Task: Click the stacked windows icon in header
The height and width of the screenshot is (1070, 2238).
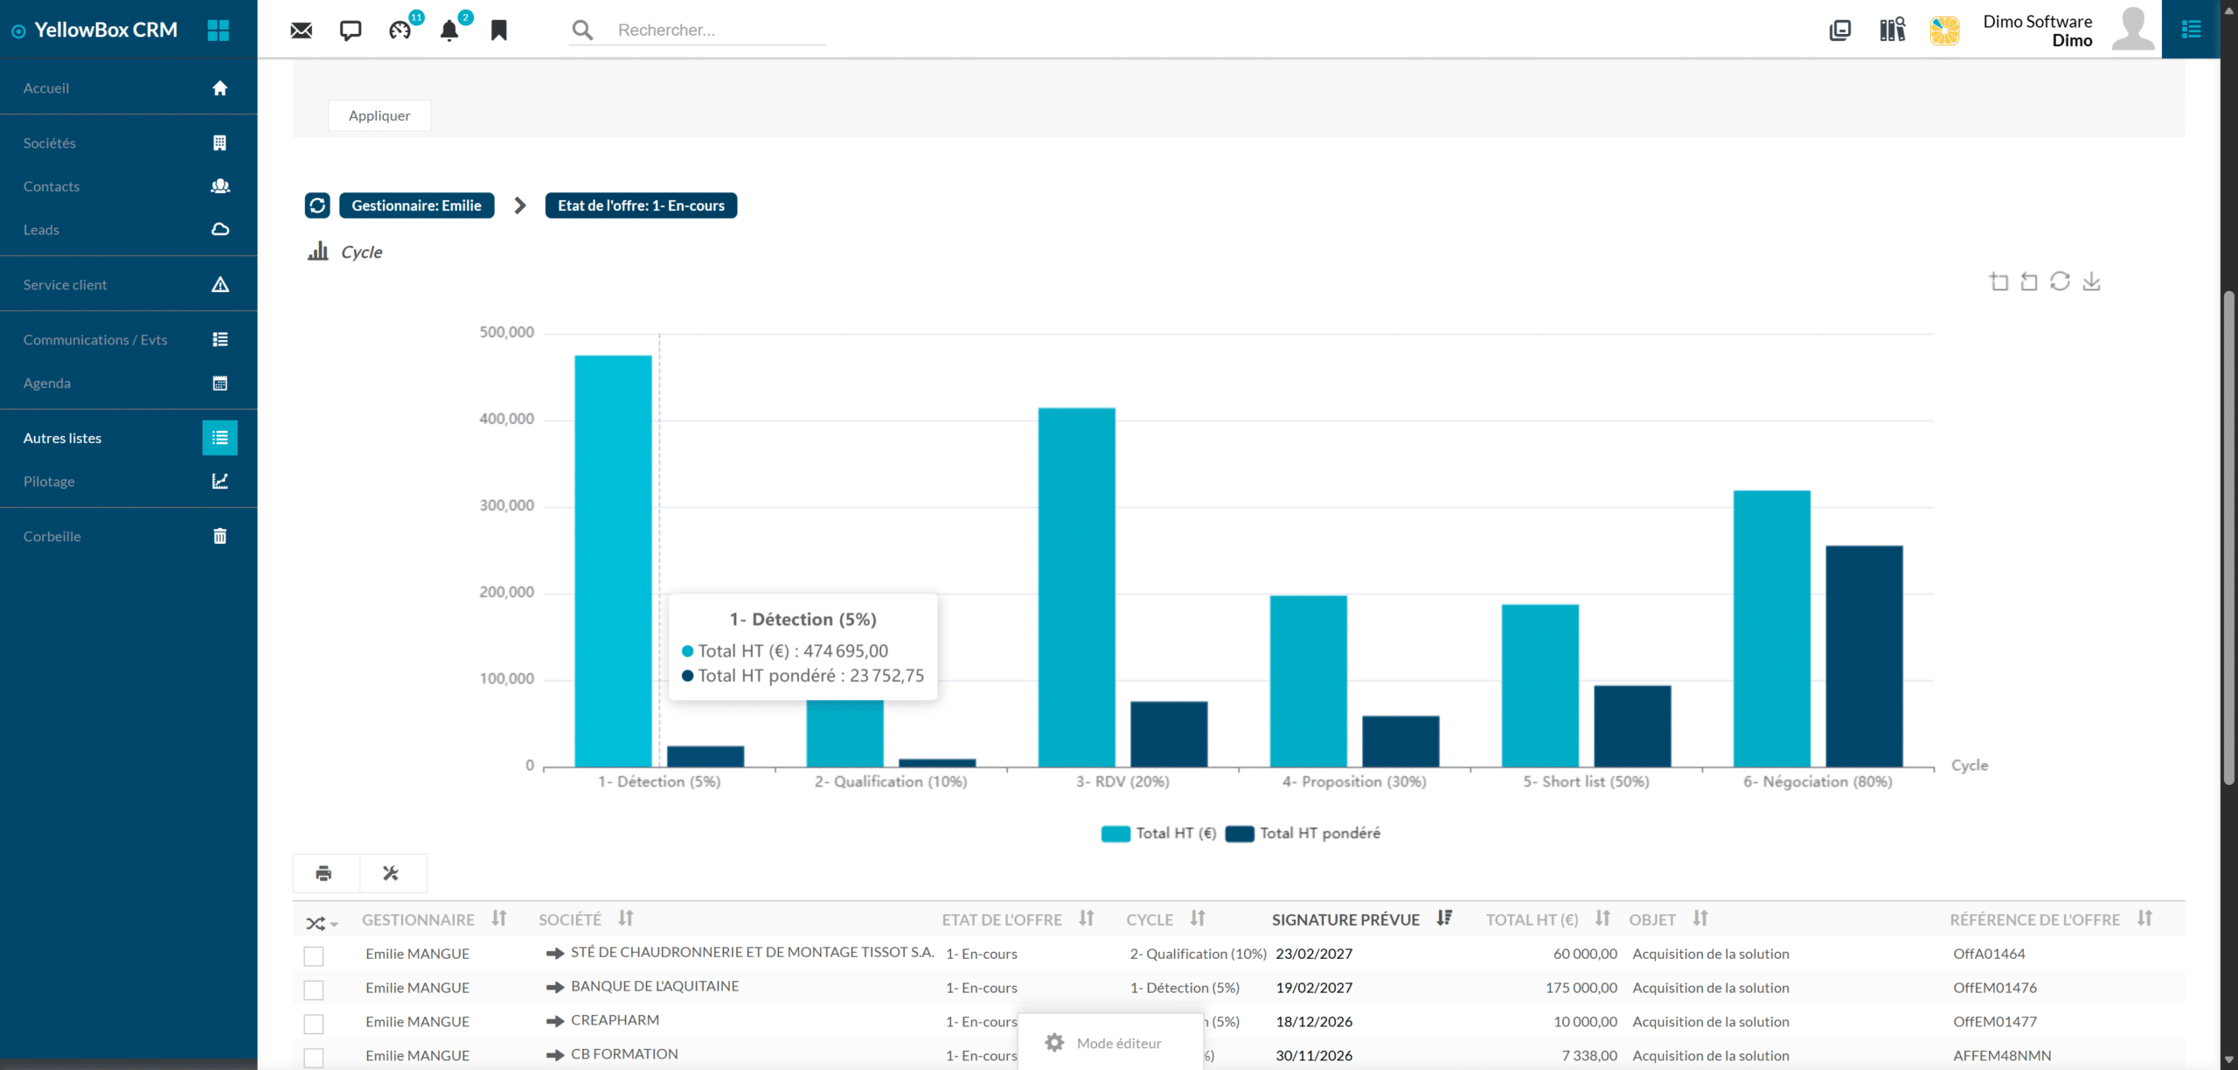Action: tap(1840, 31)
